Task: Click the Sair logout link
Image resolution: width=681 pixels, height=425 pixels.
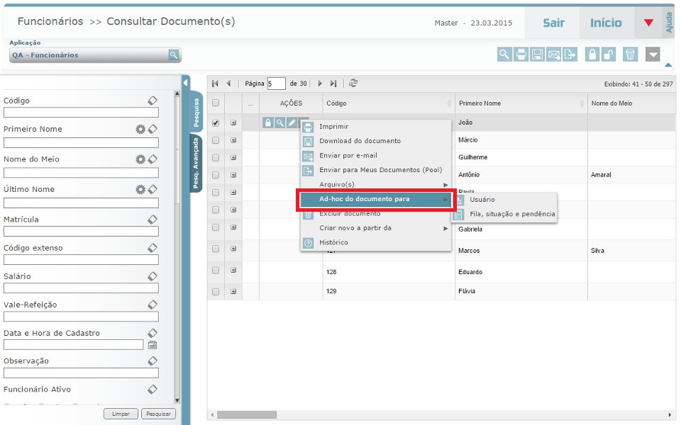Action: (553, 23)
